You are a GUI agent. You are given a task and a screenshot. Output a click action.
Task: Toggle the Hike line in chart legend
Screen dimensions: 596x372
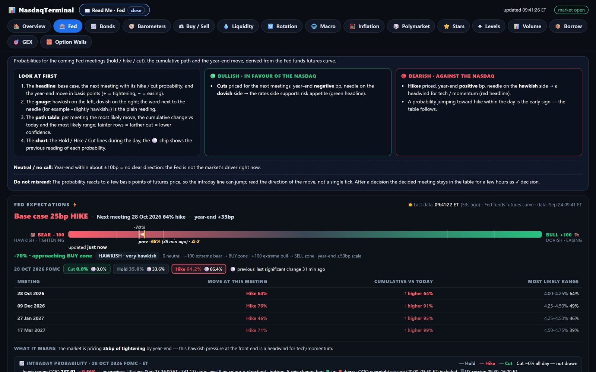click(x=487, y=363)
